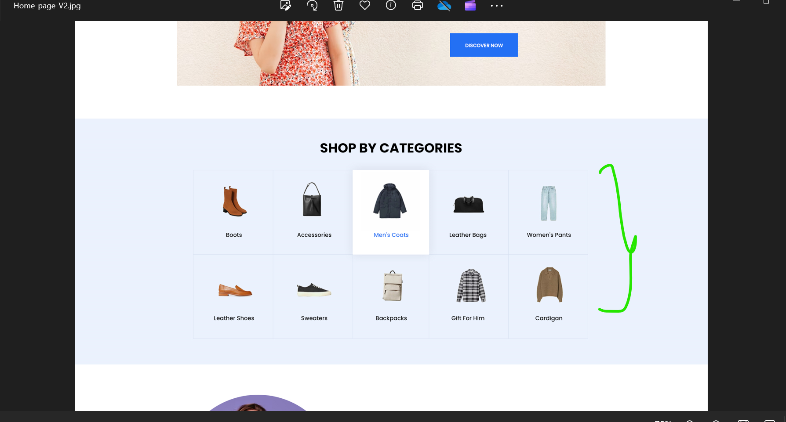
Task: Select the navy Men's Coats jacket image
Action: (x=390, y=201)
